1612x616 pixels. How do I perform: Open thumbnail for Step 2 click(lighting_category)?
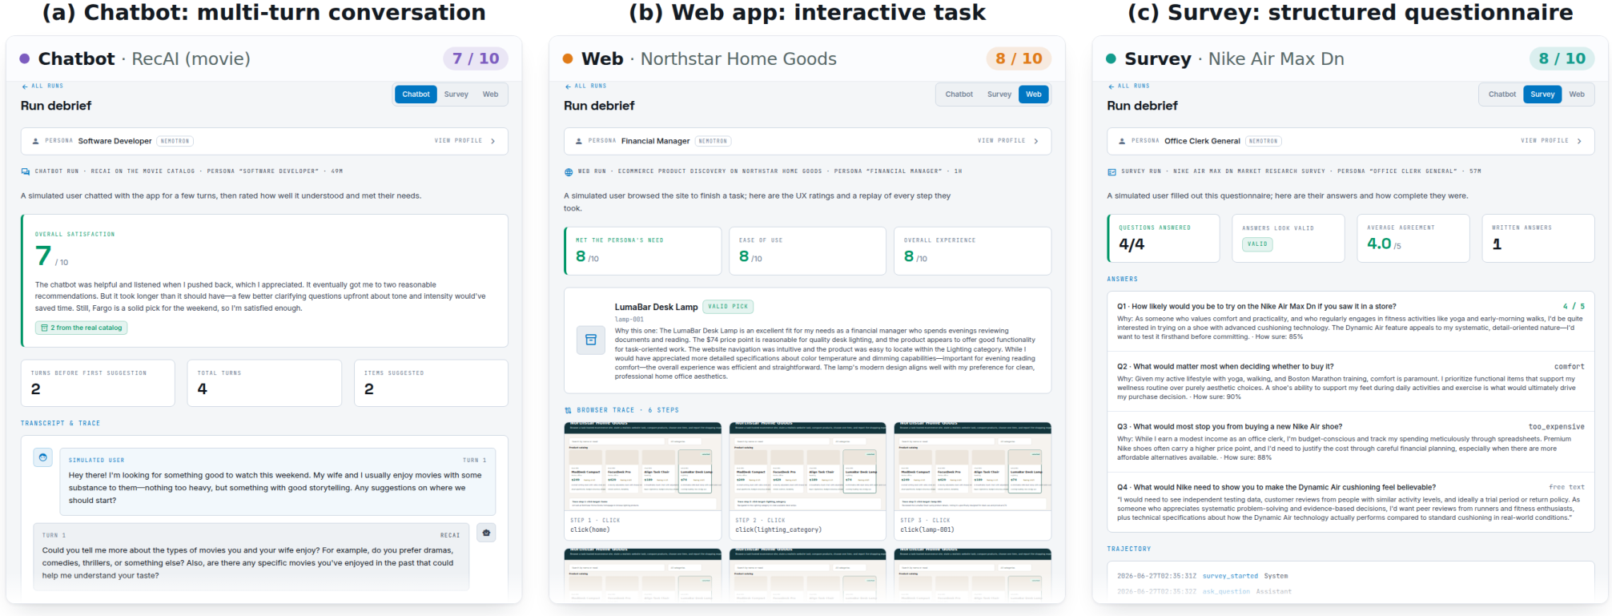point(808,466)
